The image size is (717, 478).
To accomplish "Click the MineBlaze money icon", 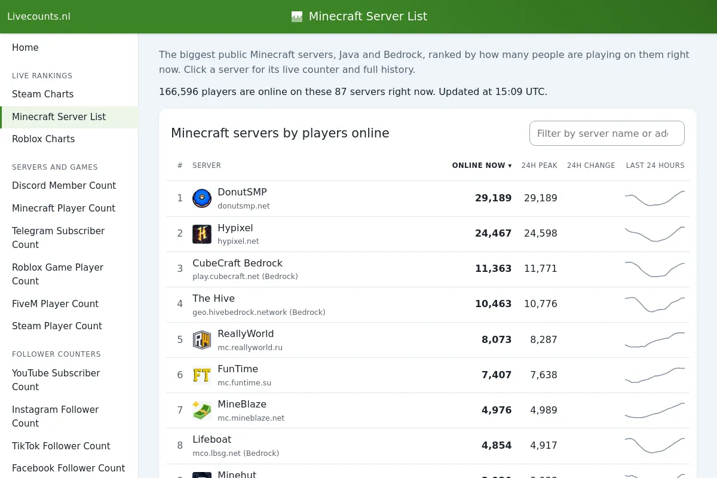I will pyautogui.click(x=202, y=410).
